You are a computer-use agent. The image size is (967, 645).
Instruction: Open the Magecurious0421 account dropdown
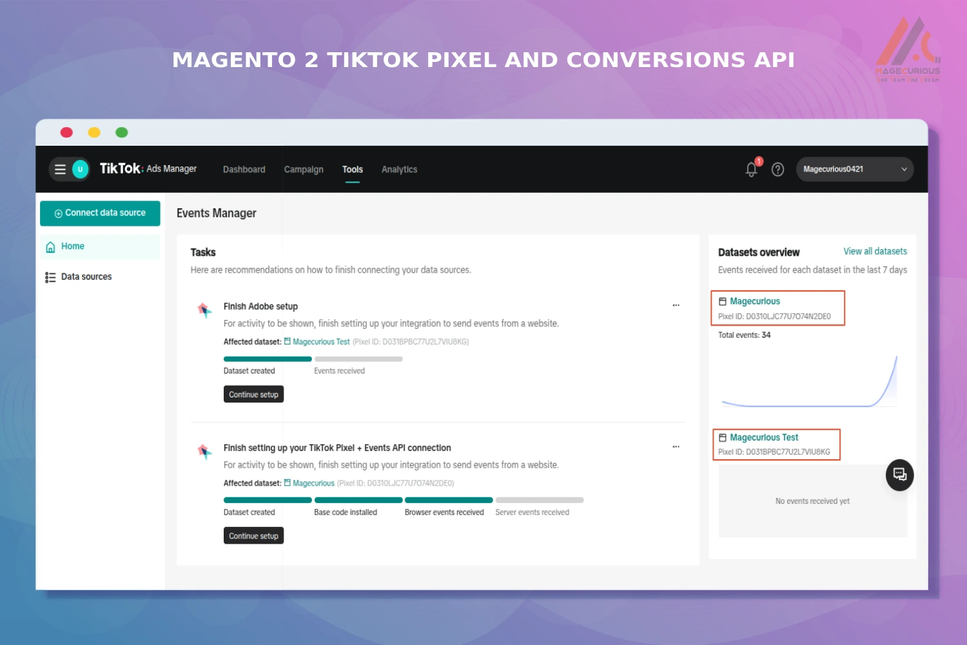click(854, 169)
